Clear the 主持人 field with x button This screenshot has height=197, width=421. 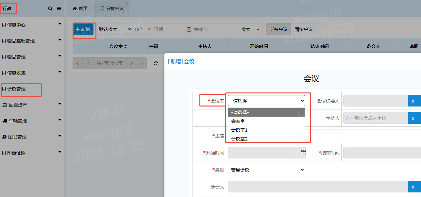(x=413, y=118)
